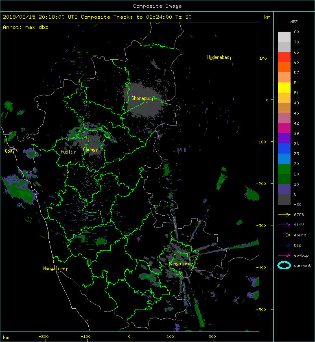This screenshot has height=342, width=315.
Task: Click the 200 tick on the horizontal km axis
Action: coord(212,337)
